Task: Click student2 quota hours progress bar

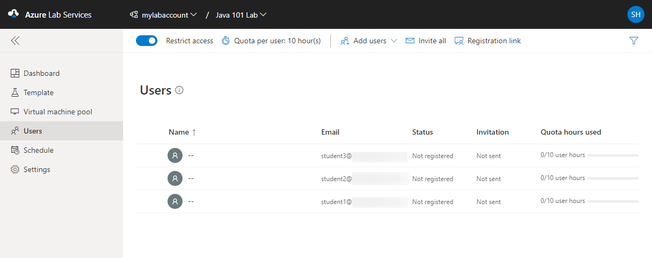Action: pos(613,178)
